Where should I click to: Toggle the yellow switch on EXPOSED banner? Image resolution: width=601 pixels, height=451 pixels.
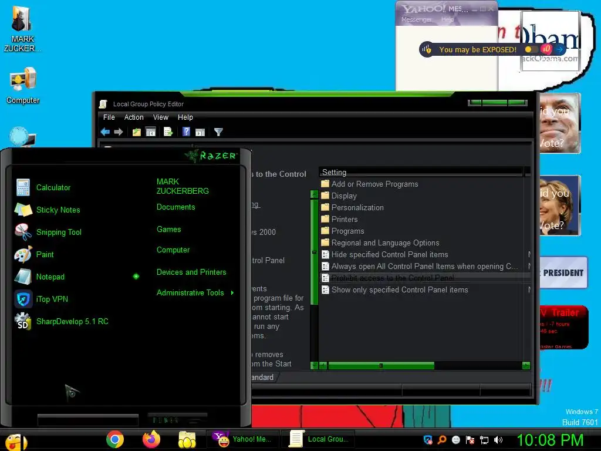[531, 49]
